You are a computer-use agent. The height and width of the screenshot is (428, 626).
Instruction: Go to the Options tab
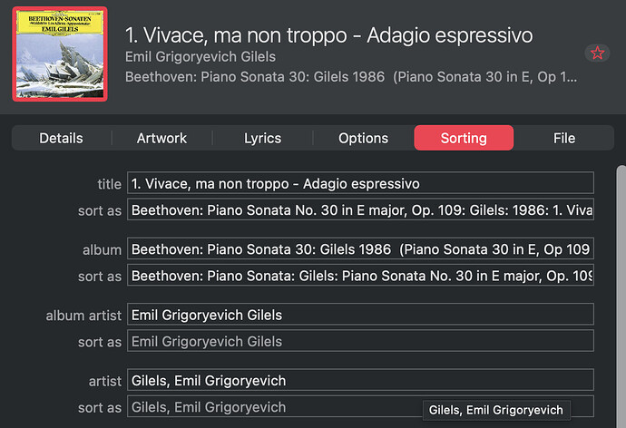pos(363,138)
